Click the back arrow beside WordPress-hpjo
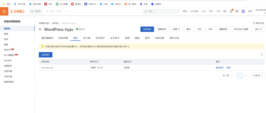 (41, 29)
